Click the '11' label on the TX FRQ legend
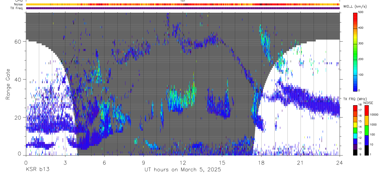 360,144
